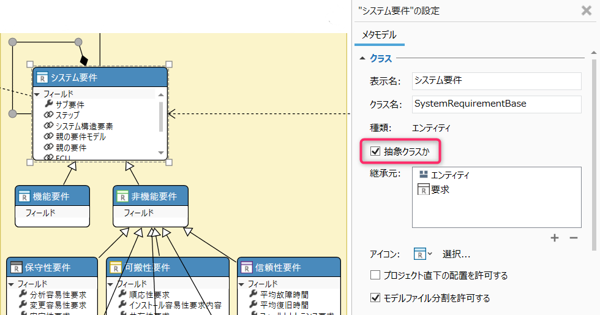600x315 pixels.
Task: Select the link icon beside 親の要件モデル
Action: coord(48,136)
